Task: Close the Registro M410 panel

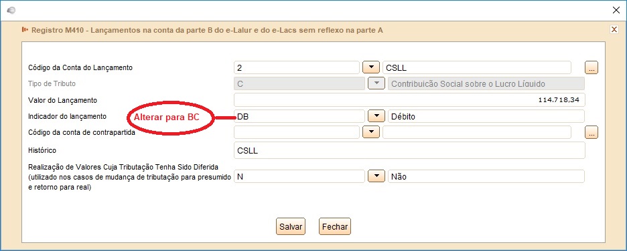Action: 614,29
